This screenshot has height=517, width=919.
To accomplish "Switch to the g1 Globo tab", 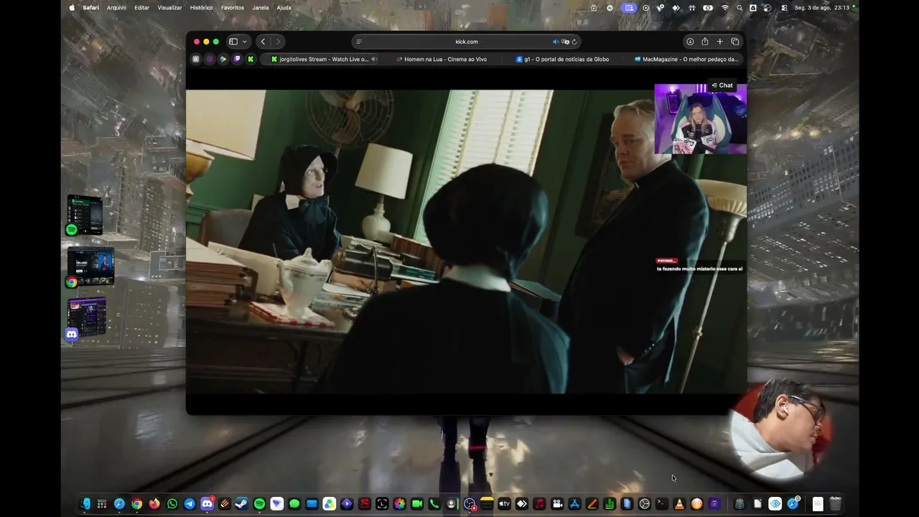I will (x=562, y=59).
